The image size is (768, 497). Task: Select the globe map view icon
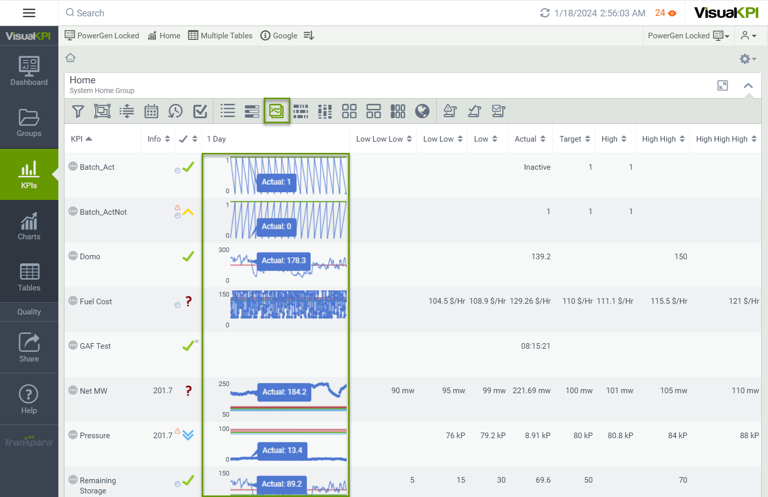coord(422,111)
